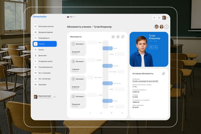The width and height of the screenshot is (201, 134).
Task: Click second student avatar beside page title
Action: [x=162, y=27]
